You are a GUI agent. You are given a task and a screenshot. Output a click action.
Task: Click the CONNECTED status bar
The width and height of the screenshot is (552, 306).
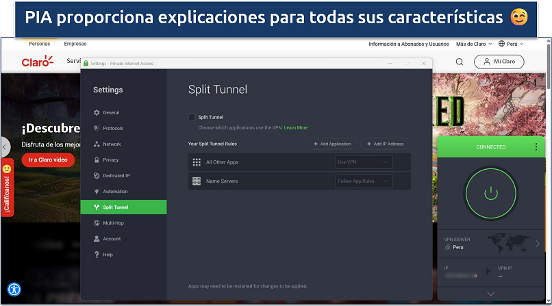click(491, 147)
